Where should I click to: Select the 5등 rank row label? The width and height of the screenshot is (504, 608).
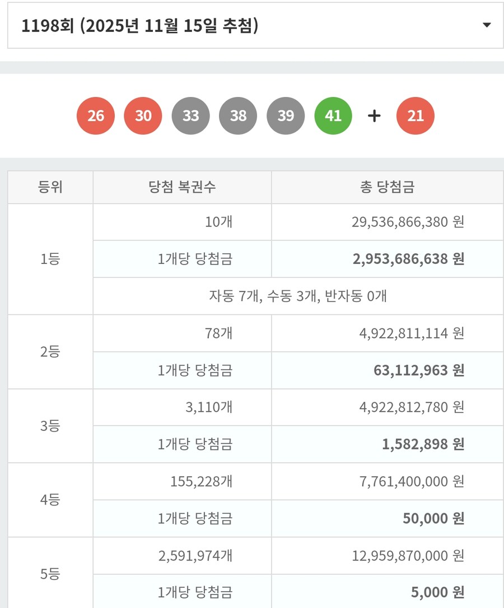coord(49,573)
